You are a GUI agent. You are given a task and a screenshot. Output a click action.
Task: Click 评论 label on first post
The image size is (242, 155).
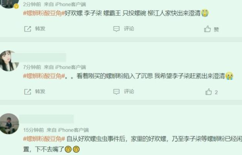tap(129, 29)
